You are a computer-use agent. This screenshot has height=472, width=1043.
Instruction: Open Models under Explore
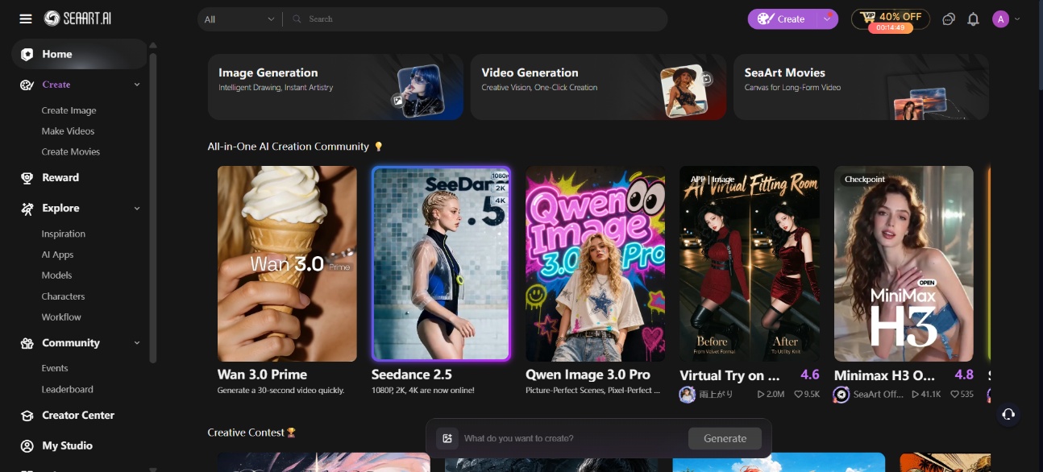56,275
